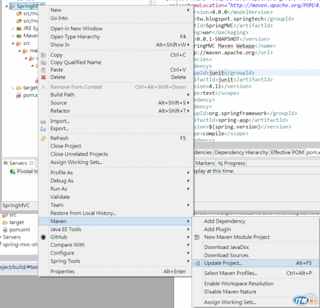Click the Update Project icon
This screenshot has height=308, width=320.
click(197, 263)
